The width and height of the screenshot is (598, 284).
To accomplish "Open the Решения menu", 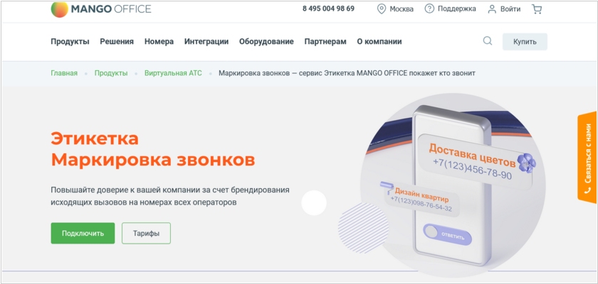I will (117, 41).
